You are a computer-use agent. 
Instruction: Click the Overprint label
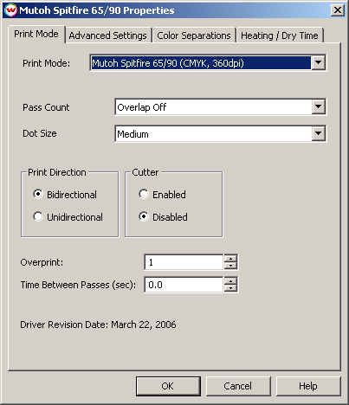[x=42, y=262]
